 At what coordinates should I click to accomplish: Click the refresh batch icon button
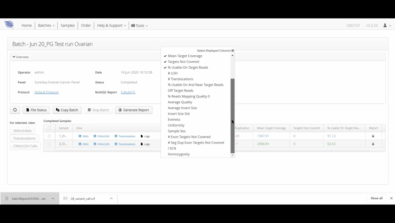pyautogui.click(x=15, y=110)
